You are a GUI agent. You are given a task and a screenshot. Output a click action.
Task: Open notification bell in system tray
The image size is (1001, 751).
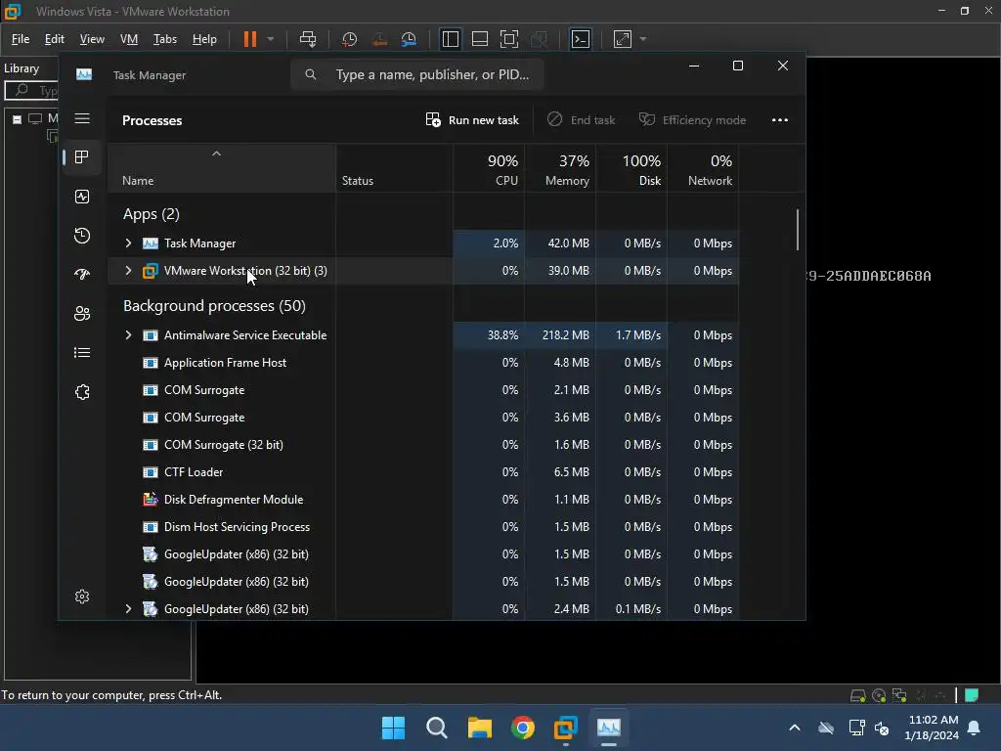pos(975,728)
